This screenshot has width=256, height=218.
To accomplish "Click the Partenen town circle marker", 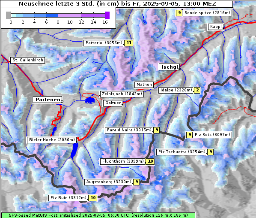I will click(62, 102).
